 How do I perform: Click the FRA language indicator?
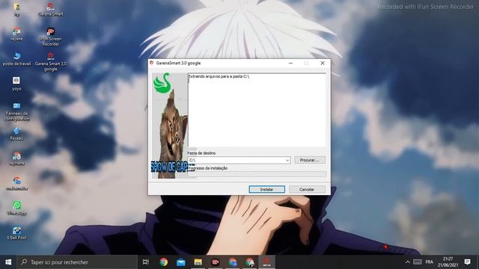pyautogui.click(x=429, y=262)
